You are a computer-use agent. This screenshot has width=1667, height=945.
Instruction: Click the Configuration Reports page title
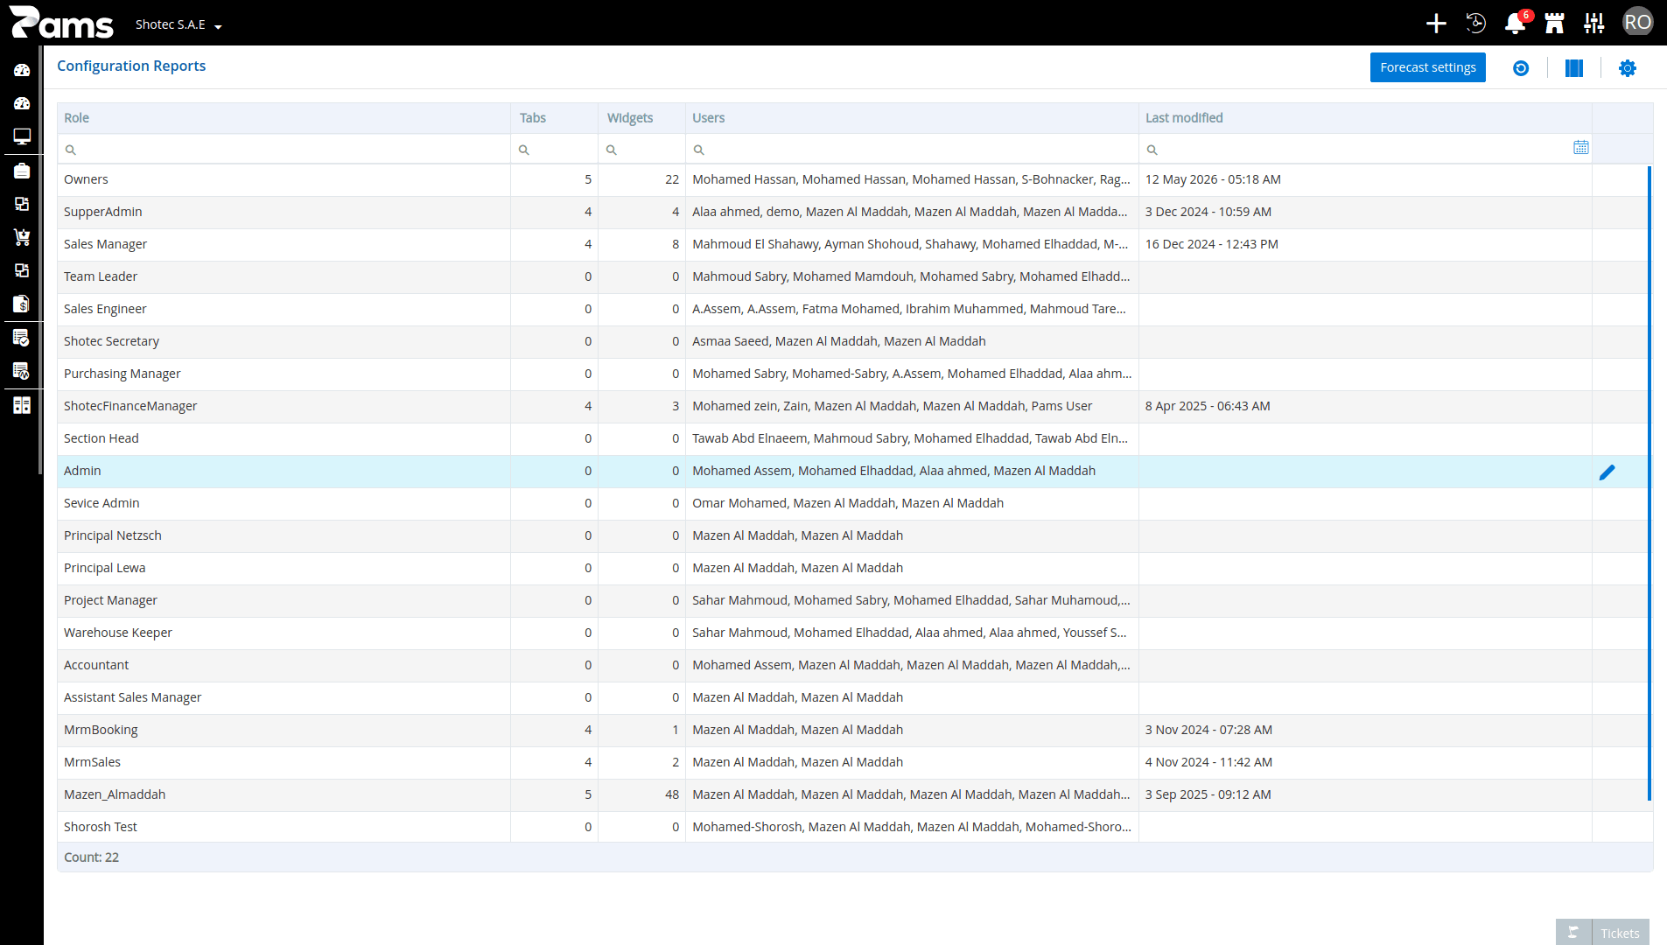[x=131, y=66]
